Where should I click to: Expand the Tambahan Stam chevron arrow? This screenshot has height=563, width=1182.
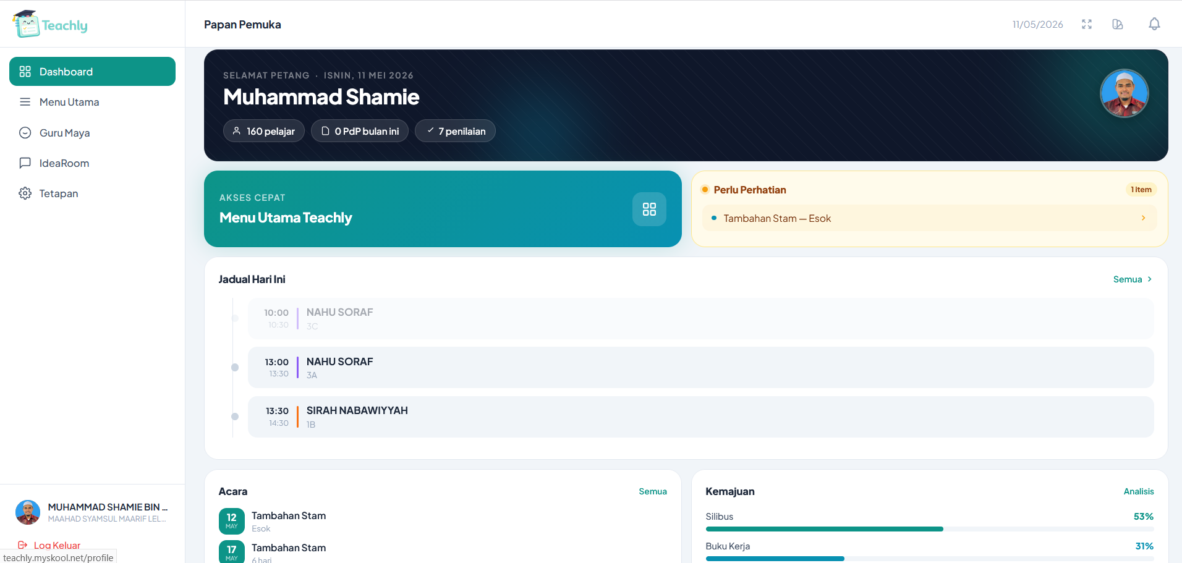[1143, 218]
